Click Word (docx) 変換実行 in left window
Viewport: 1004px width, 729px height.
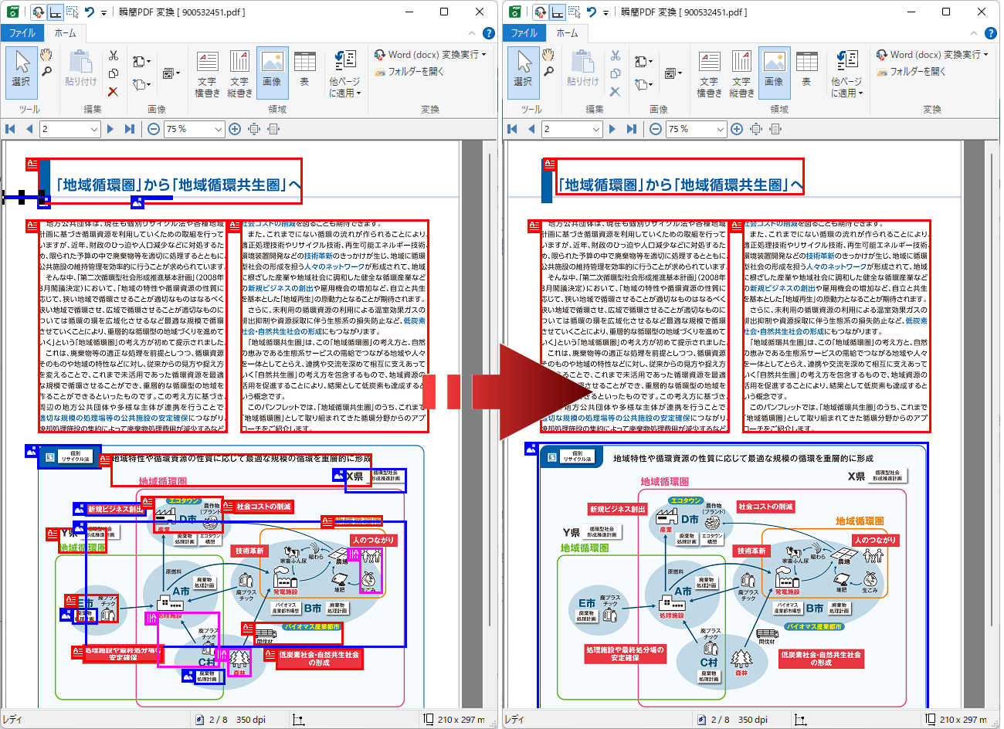tap(431, 55)
